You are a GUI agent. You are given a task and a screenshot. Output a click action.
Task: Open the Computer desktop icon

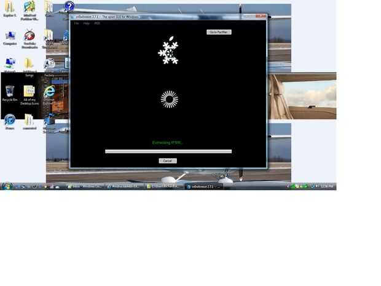[x=10, y=38]
